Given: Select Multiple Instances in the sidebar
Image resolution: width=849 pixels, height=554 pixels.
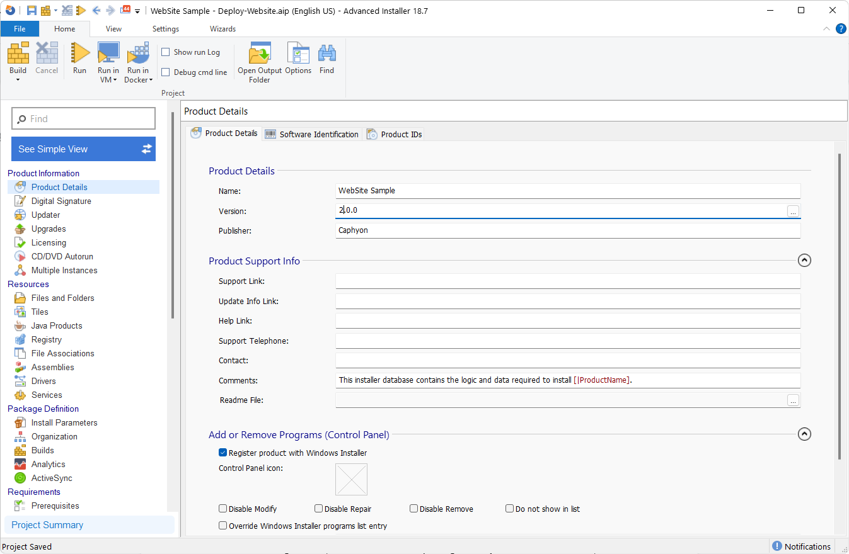Looking at the screenshot, I should pos(64,270).
